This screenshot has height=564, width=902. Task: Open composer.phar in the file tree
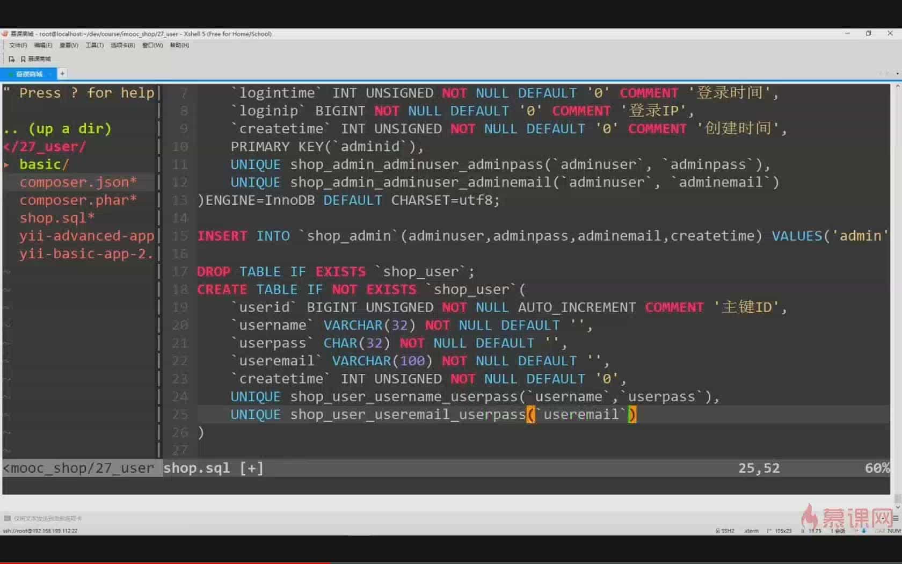click(78, 200)
